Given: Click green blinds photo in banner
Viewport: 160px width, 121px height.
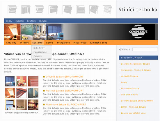Looking at the screenshot, I should (x=27, y=32).
